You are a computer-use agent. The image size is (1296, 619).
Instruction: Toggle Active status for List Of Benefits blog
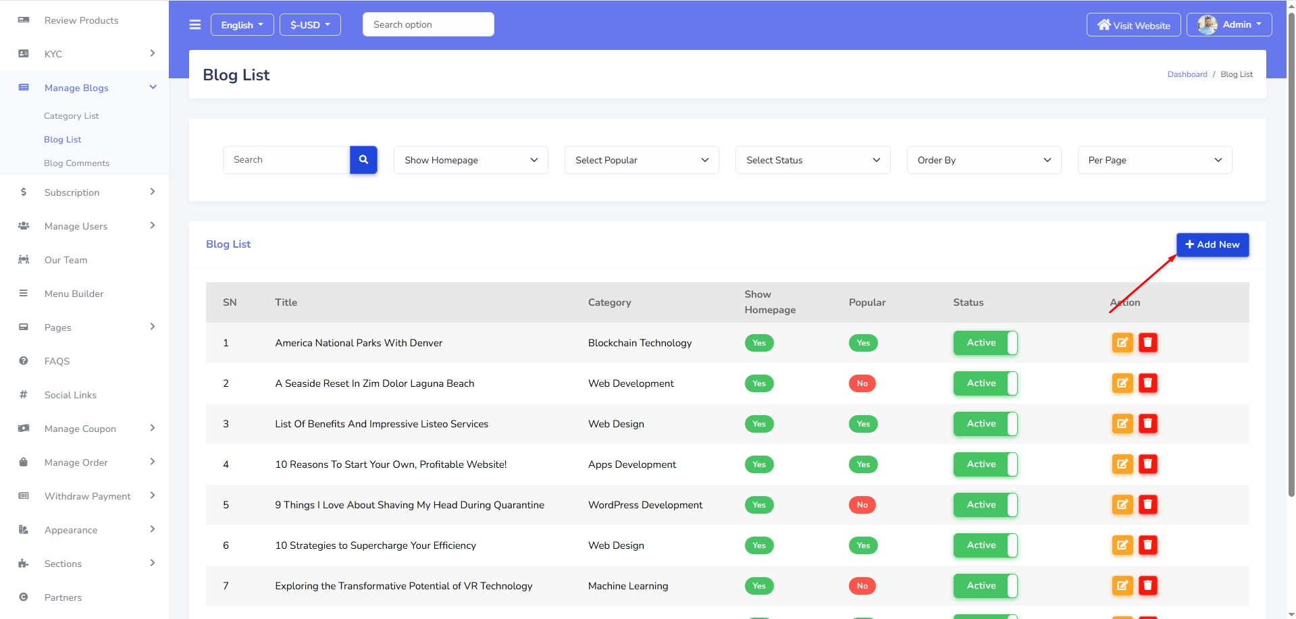pyautogui.click(x=985, y=424)
